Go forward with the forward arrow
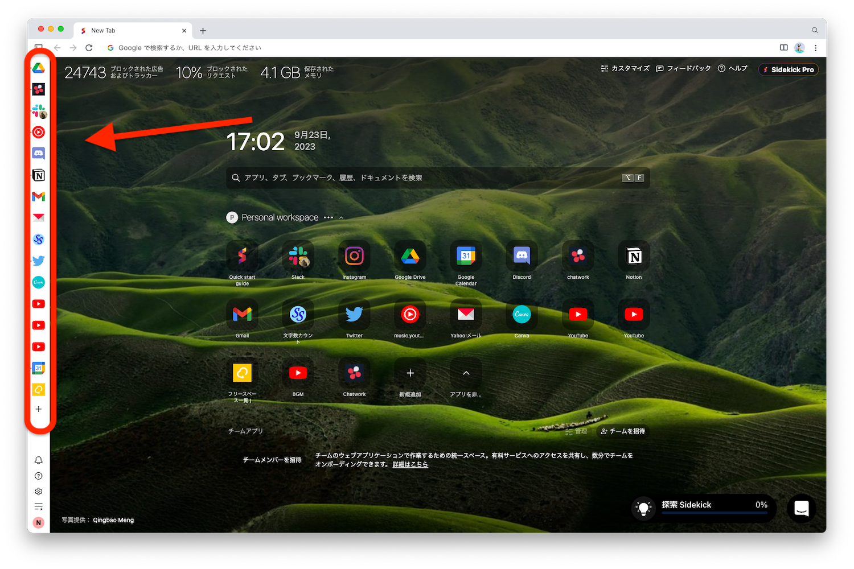854x569 pixels. pyautogui.click(x=73, y=48)
